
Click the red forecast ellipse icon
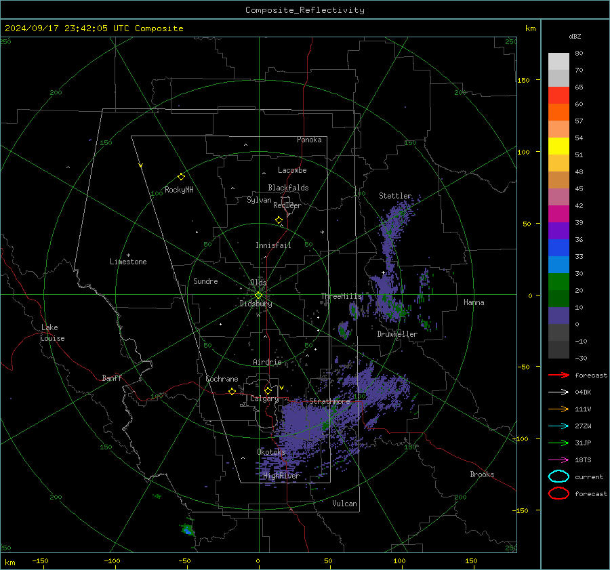(x=558, y=493)
